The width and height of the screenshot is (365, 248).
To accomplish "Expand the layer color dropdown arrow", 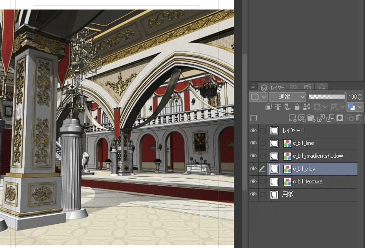I will coord(360,107).
